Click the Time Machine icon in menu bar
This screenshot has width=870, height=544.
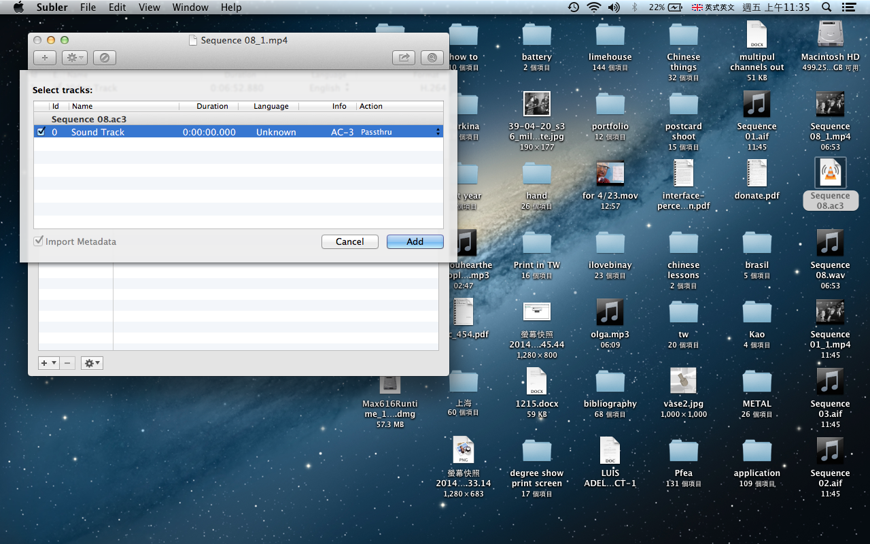[x=574, y=7]
